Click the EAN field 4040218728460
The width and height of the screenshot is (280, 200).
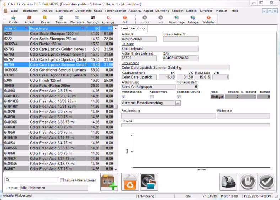tap(181, 58)
